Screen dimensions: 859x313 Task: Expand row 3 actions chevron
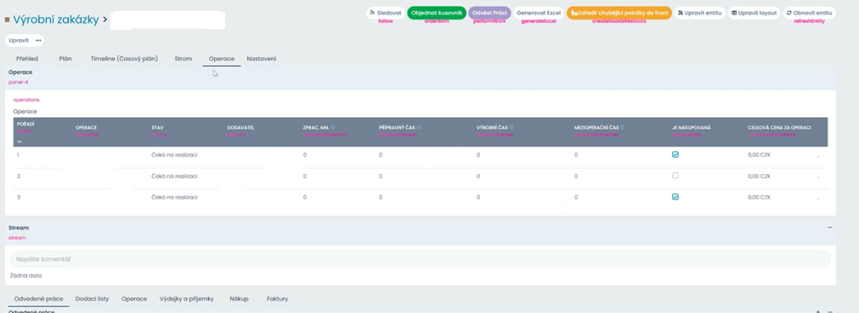point(818,198)
